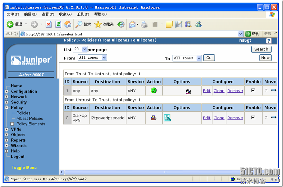283x187 pixels.
Task: Expand the Reports tree node
Action: click(7, 140)
